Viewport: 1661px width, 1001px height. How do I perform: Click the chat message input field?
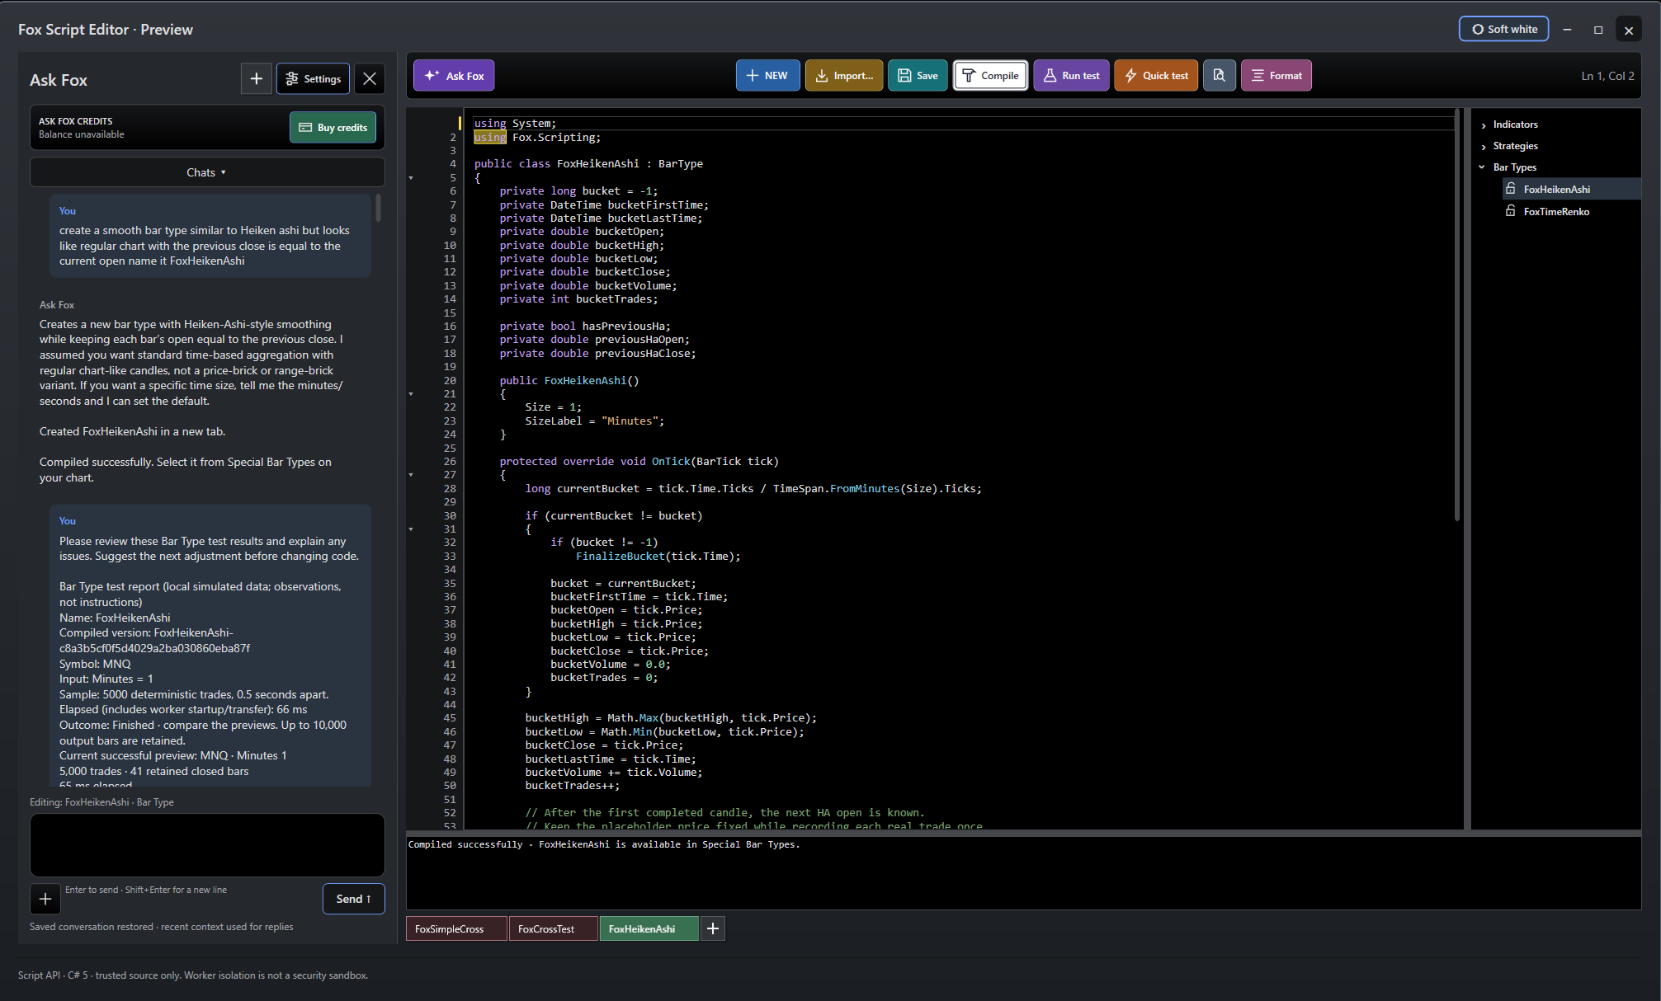coord(207,845)
